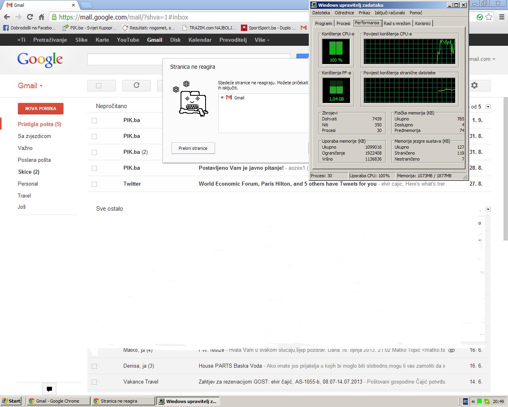Click the Windows Start button
Screen dimensions: 508x407
(x=12, y=401)
